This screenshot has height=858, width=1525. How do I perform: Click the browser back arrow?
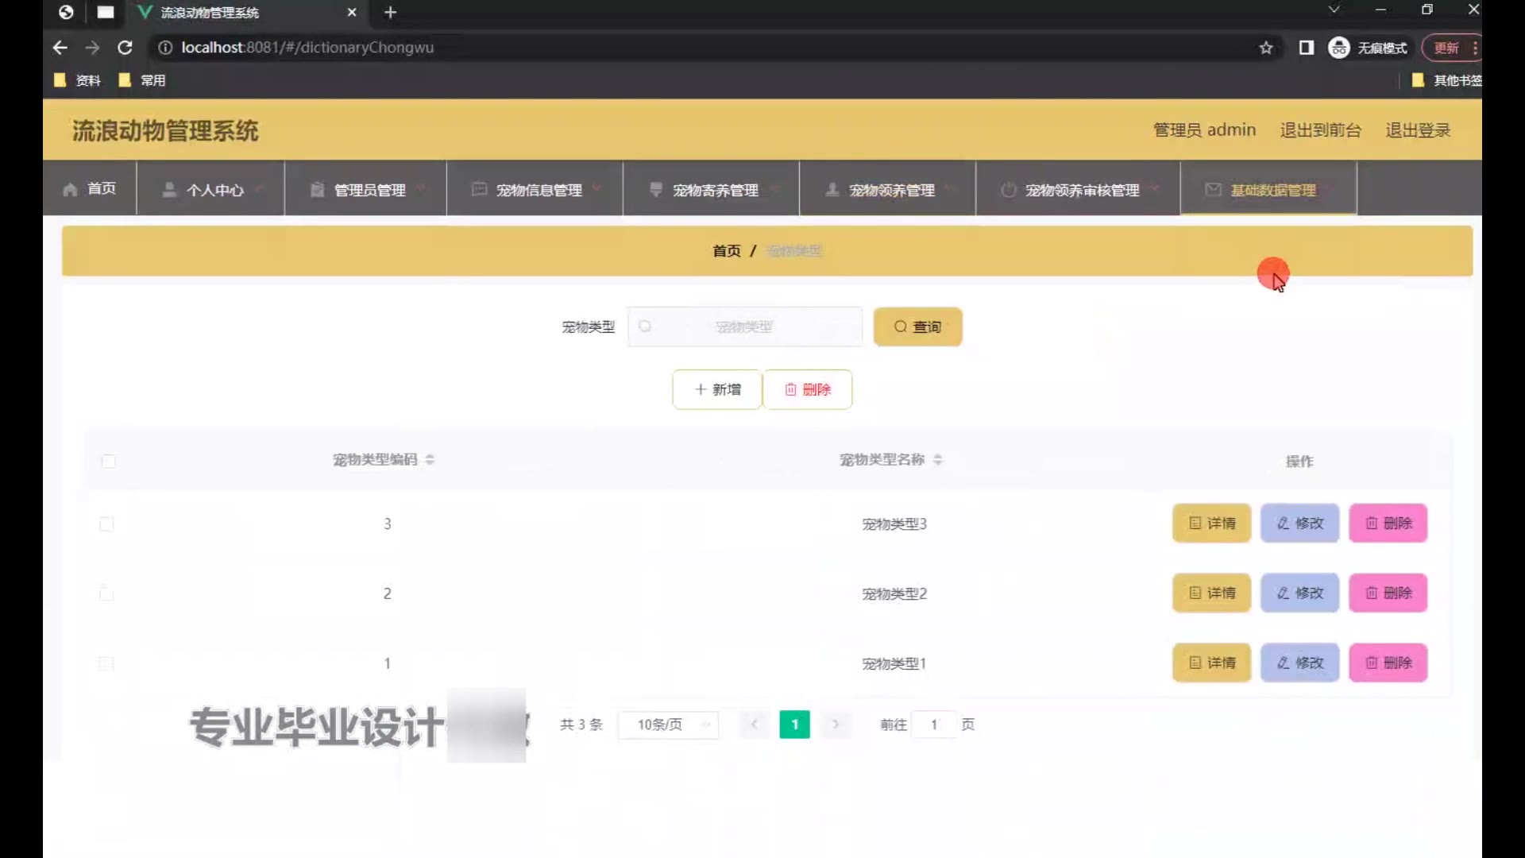[60, 48]
